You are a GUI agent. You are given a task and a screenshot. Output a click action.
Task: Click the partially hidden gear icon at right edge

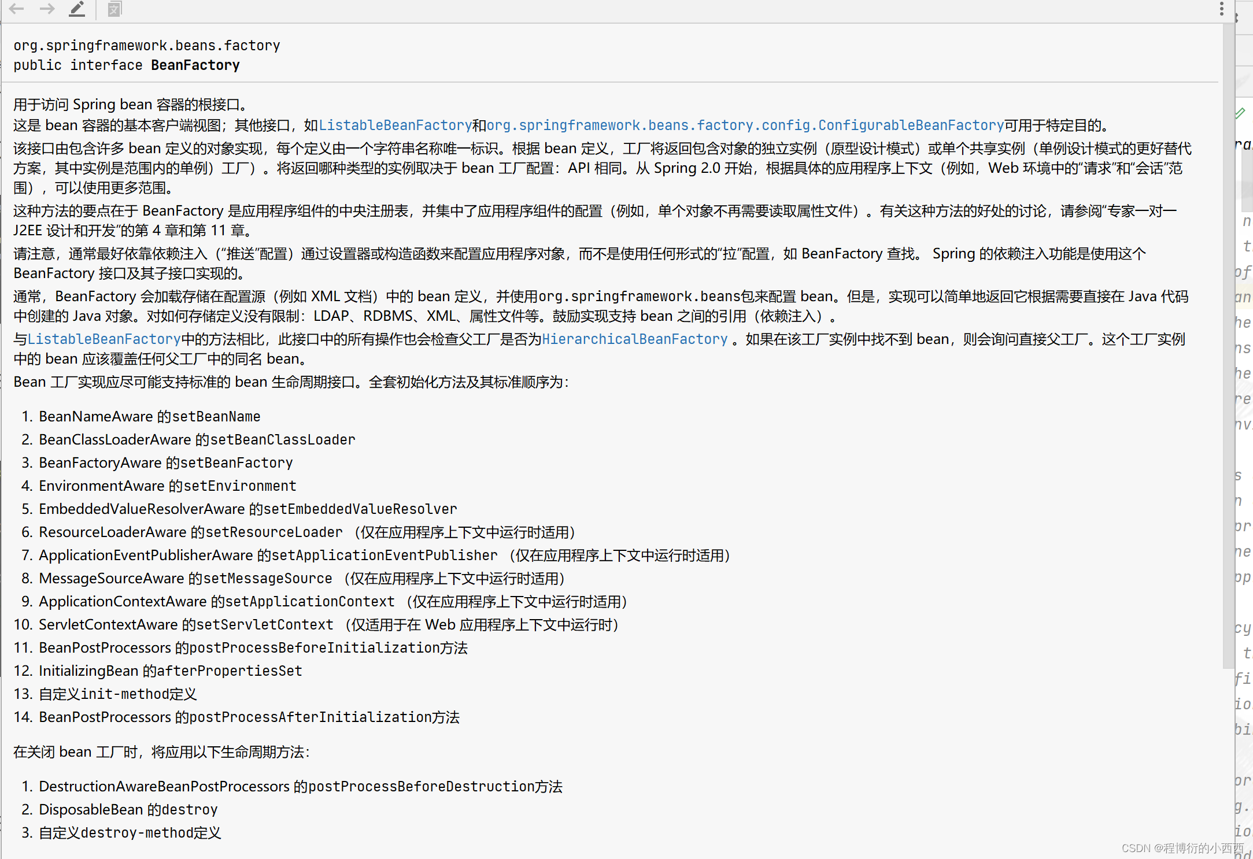(x=1237, y=17)
